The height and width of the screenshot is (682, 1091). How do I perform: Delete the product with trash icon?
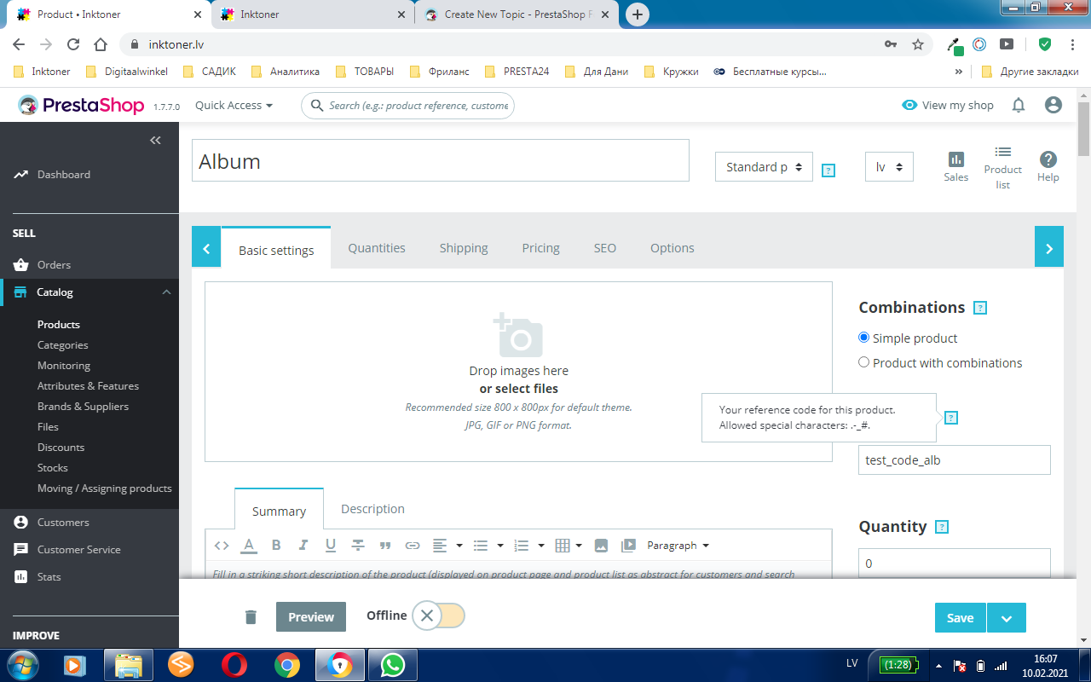tap(251, 616)
